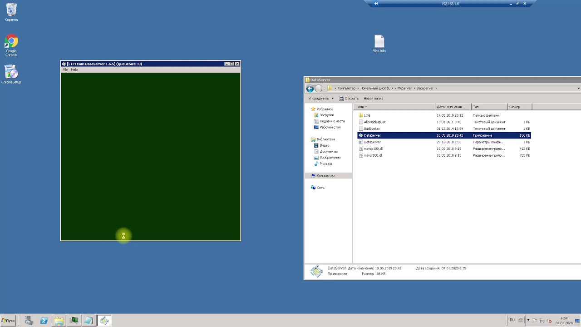Show hidden tray icons arrow
Screen dimensions: 581x327
tap(528, 320)
